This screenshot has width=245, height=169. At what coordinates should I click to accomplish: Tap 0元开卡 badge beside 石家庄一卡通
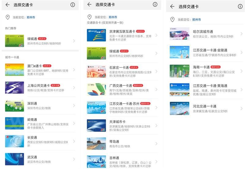coord(134,67)
